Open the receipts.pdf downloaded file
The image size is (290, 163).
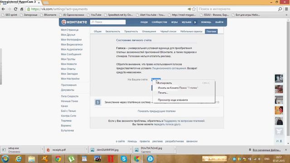[x=59, y=150]
